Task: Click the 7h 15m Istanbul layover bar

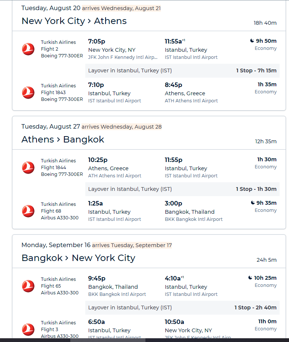Action: (182, 70)
